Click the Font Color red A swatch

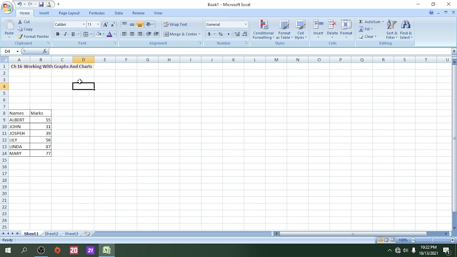tap(110, 34)
